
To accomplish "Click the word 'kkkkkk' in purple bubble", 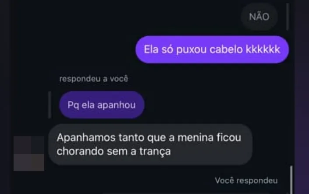I will coord(263,49).
